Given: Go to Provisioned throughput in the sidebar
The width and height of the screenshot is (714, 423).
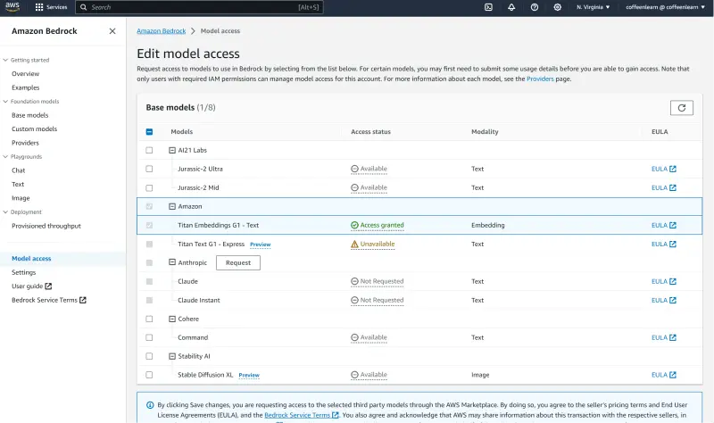Looking at the screenshot, I should (46, 226).
